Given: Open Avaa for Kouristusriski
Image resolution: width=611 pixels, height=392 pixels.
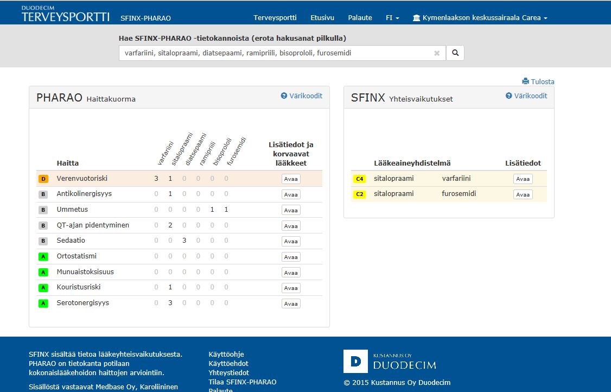Looking at the screenshot, I should click(x=291, y=288).
